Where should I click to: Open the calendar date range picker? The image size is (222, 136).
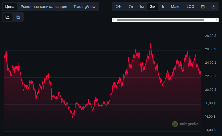point(203,7)
